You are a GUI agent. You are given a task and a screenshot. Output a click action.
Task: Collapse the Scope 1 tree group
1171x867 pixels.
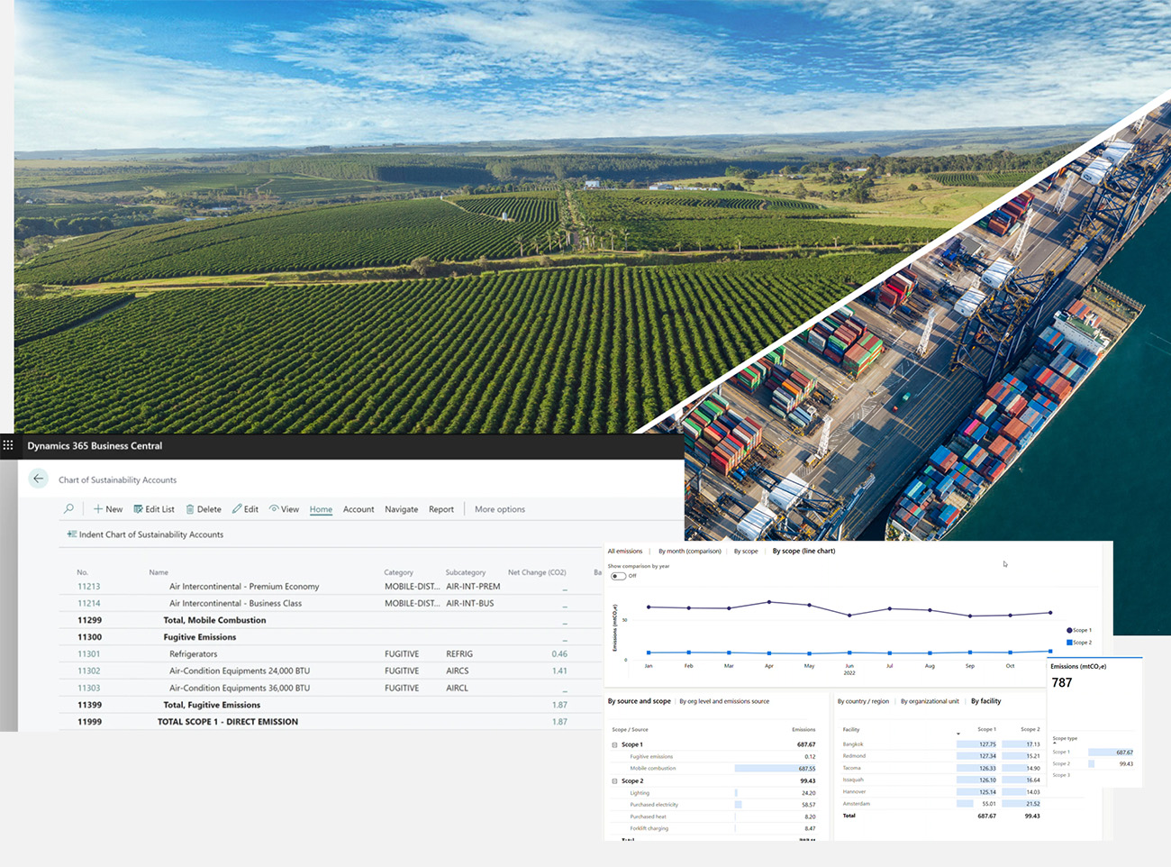tap(615, 744)
